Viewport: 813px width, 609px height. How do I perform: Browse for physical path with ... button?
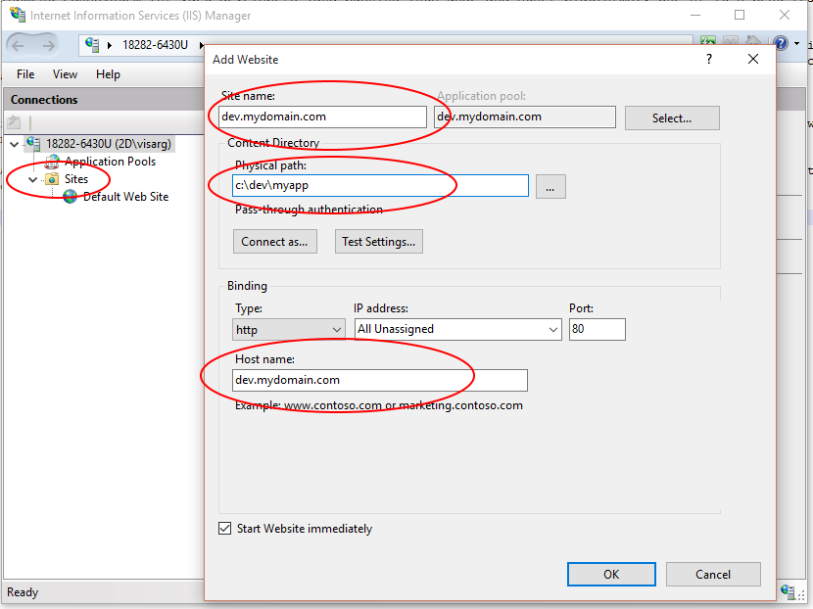pos(550,187)
